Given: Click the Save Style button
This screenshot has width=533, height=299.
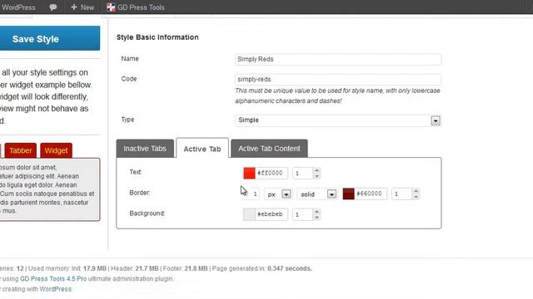Looking at the screenshot, I should [50, 38].
